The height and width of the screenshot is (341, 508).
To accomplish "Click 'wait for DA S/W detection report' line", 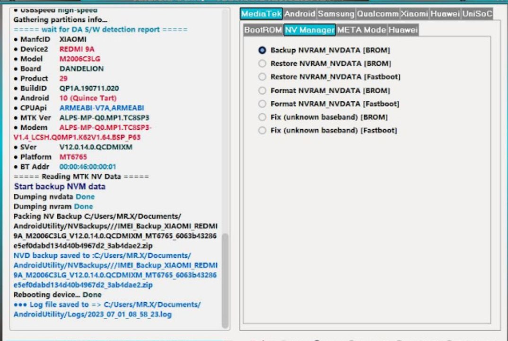I will click(x=100, y=29).
